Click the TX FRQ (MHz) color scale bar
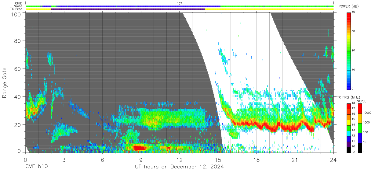Viewport: 375px width, 173px height. point(349,128)
